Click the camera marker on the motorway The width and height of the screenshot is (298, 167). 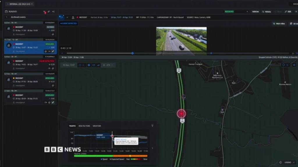click(x=183, y=97)
